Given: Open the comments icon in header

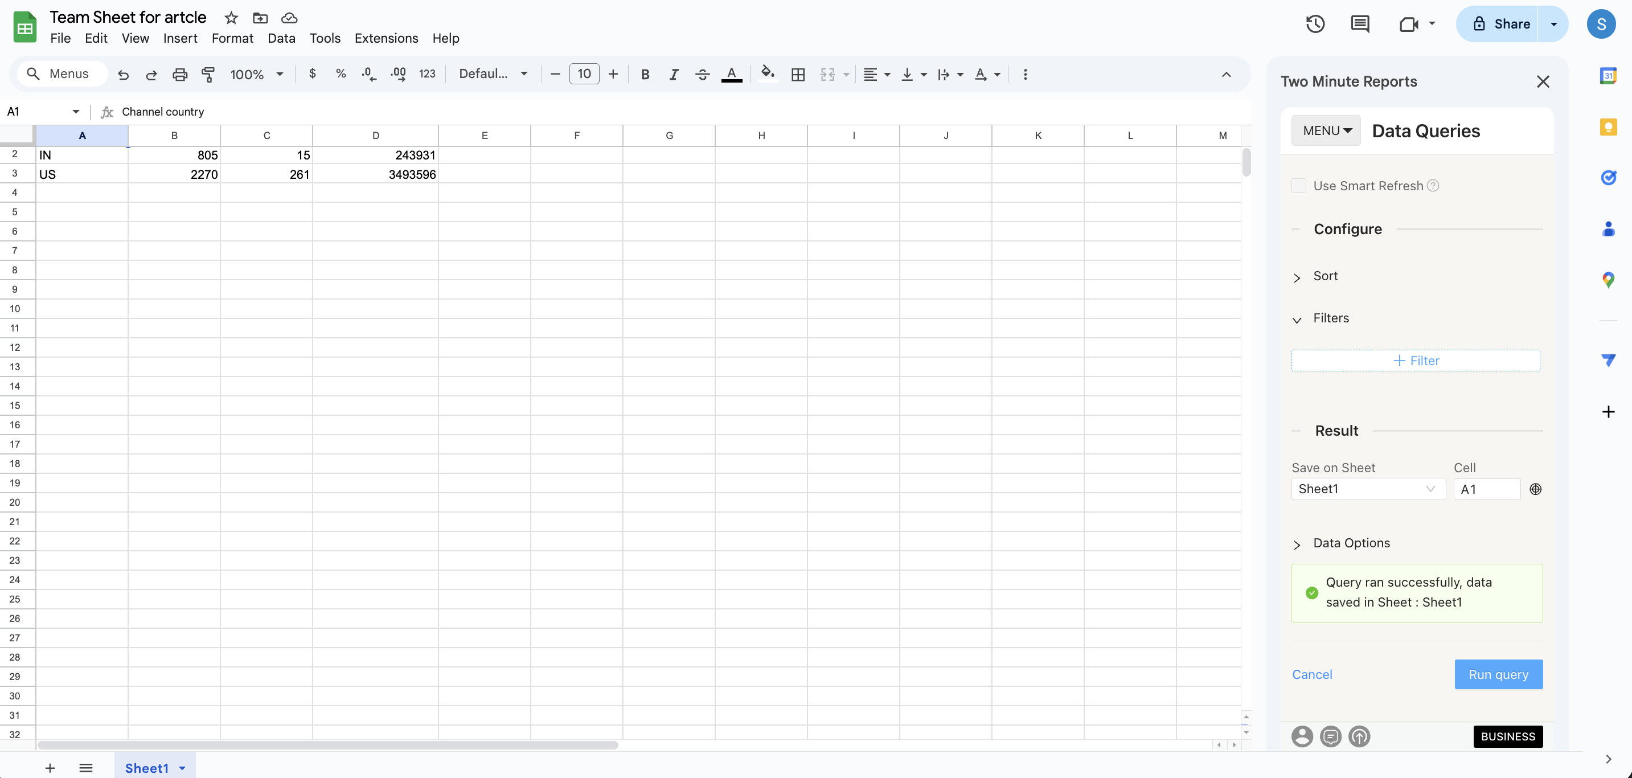Looking at the screenshot, I should [x=1360, y=24].
